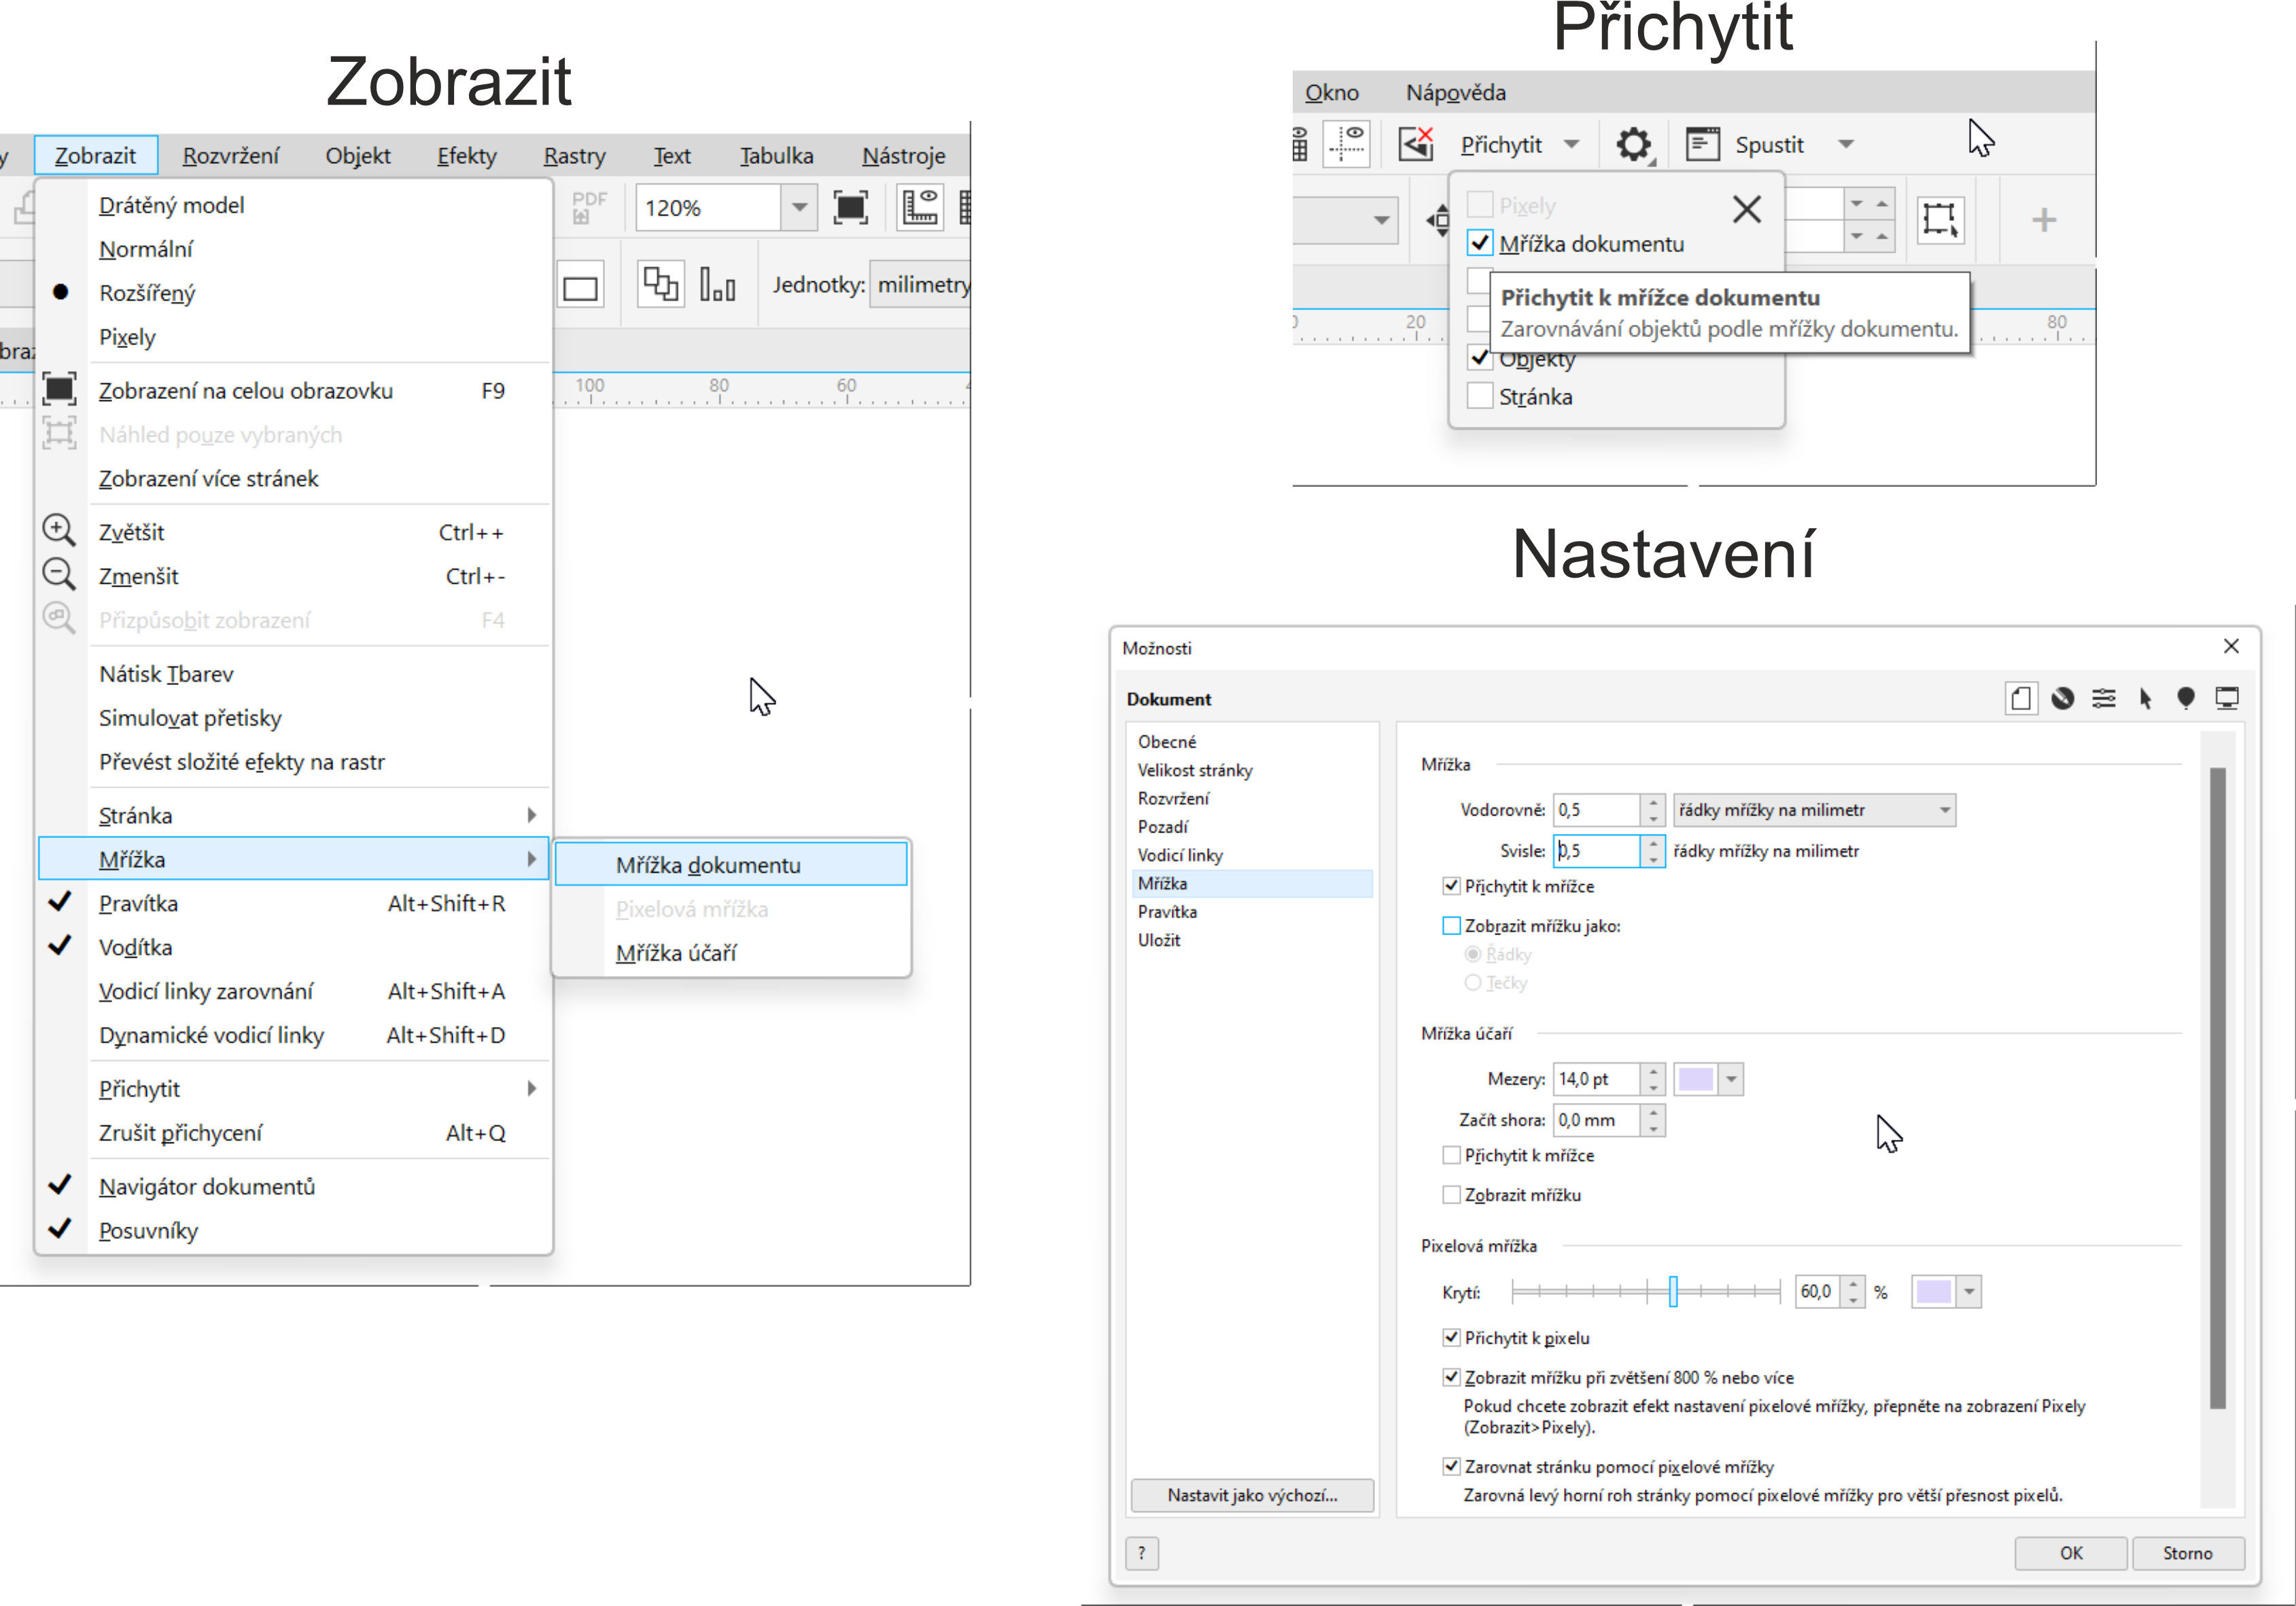The width and height of the screenshot is (2296, 1606).
Task: Open the Rozvržení menu
Action: click(230, 156)
